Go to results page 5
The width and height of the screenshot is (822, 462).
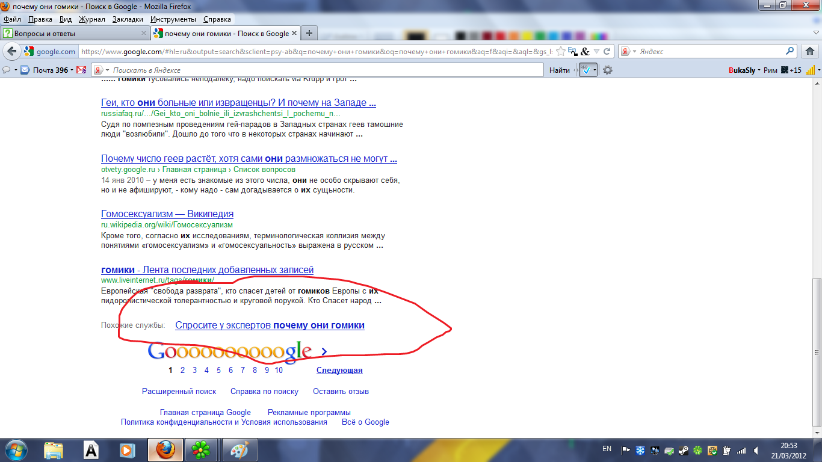click(219, 371)
